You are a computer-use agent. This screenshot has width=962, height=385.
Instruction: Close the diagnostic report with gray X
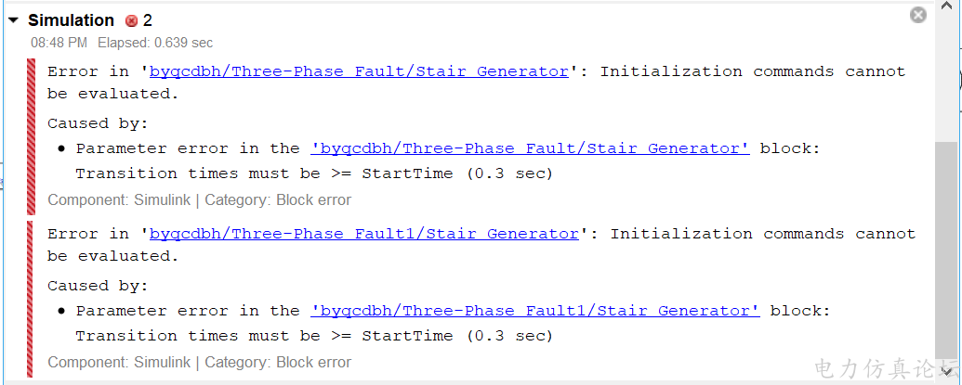(917, 15)
